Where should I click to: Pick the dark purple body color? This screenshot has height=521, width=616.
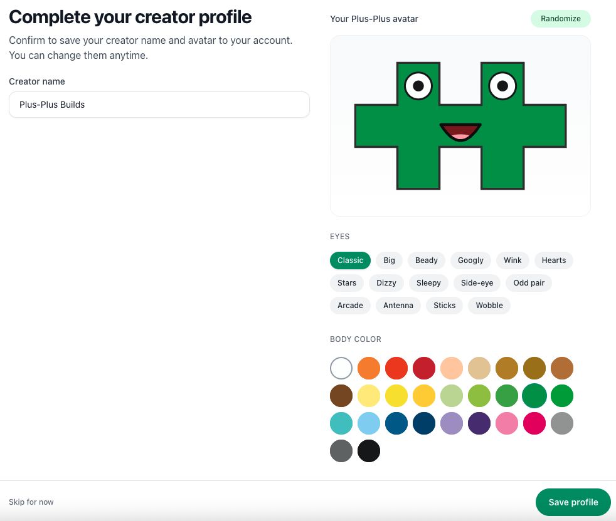pos(479,423)
